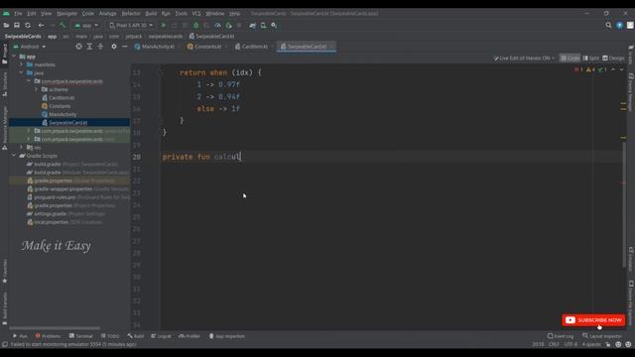This screenshot has height=357, width=635.
Task: Open local.properties in project tree
Action: click(51, 222)
